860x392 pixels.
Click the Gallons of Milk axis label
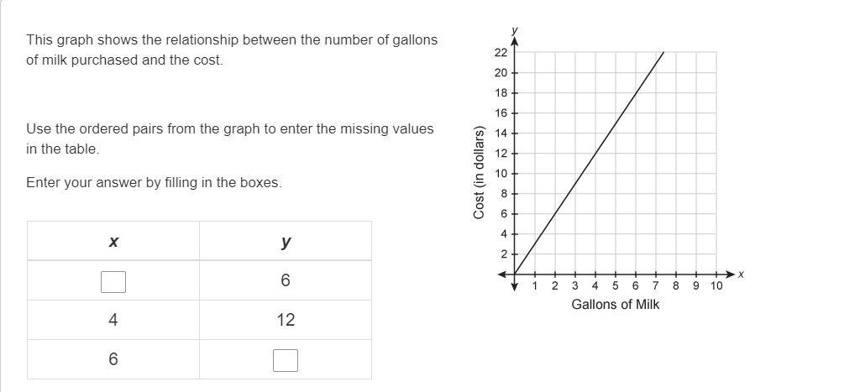[616, 304]
